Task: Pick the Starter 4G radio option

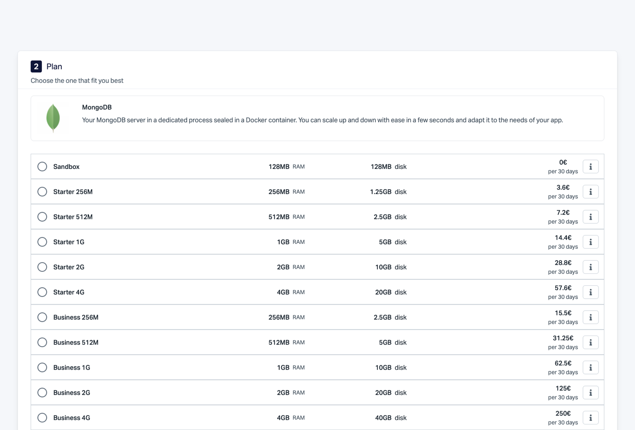Action: click(x=42, y=292)
